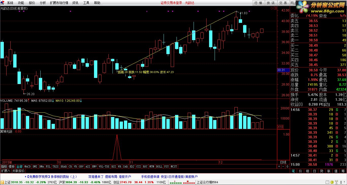
Task: Select the KDJ indicator tab
Action: (x=132, y=166)
